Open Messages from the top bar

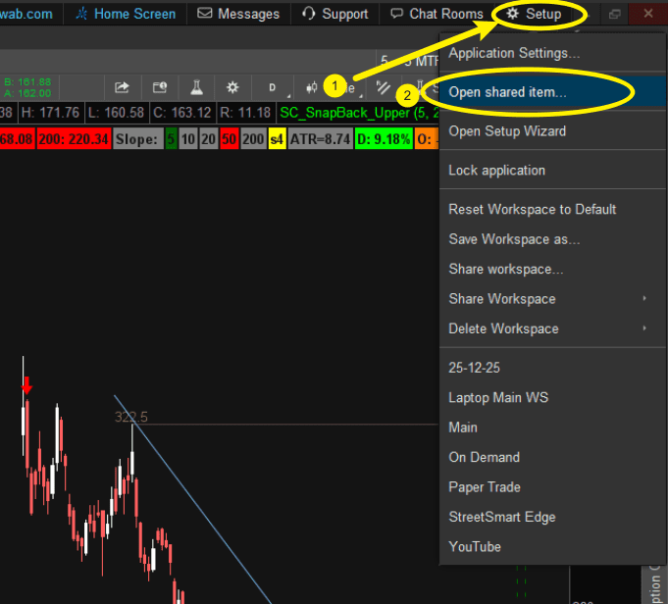coord(238,14)
